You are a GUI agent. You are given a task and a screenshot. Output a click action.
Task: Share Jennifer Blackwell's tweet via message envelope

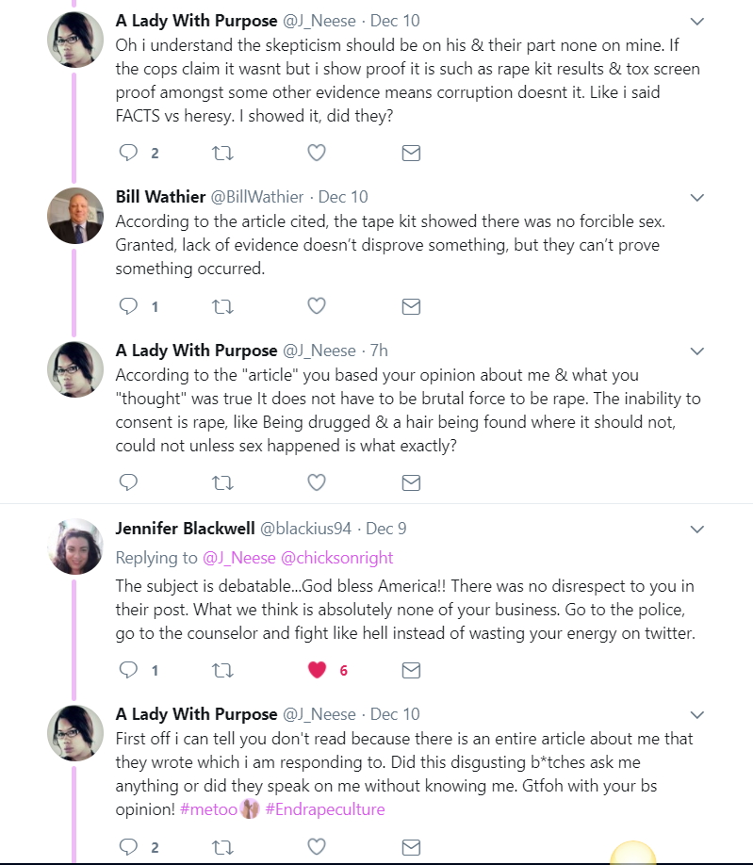coord(411,670)
